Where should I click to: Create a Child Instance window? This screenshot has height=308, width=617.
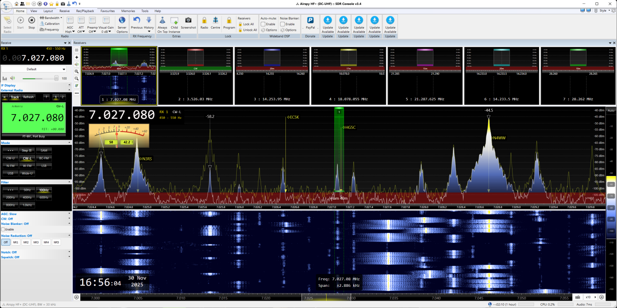(x=174, y=20)
